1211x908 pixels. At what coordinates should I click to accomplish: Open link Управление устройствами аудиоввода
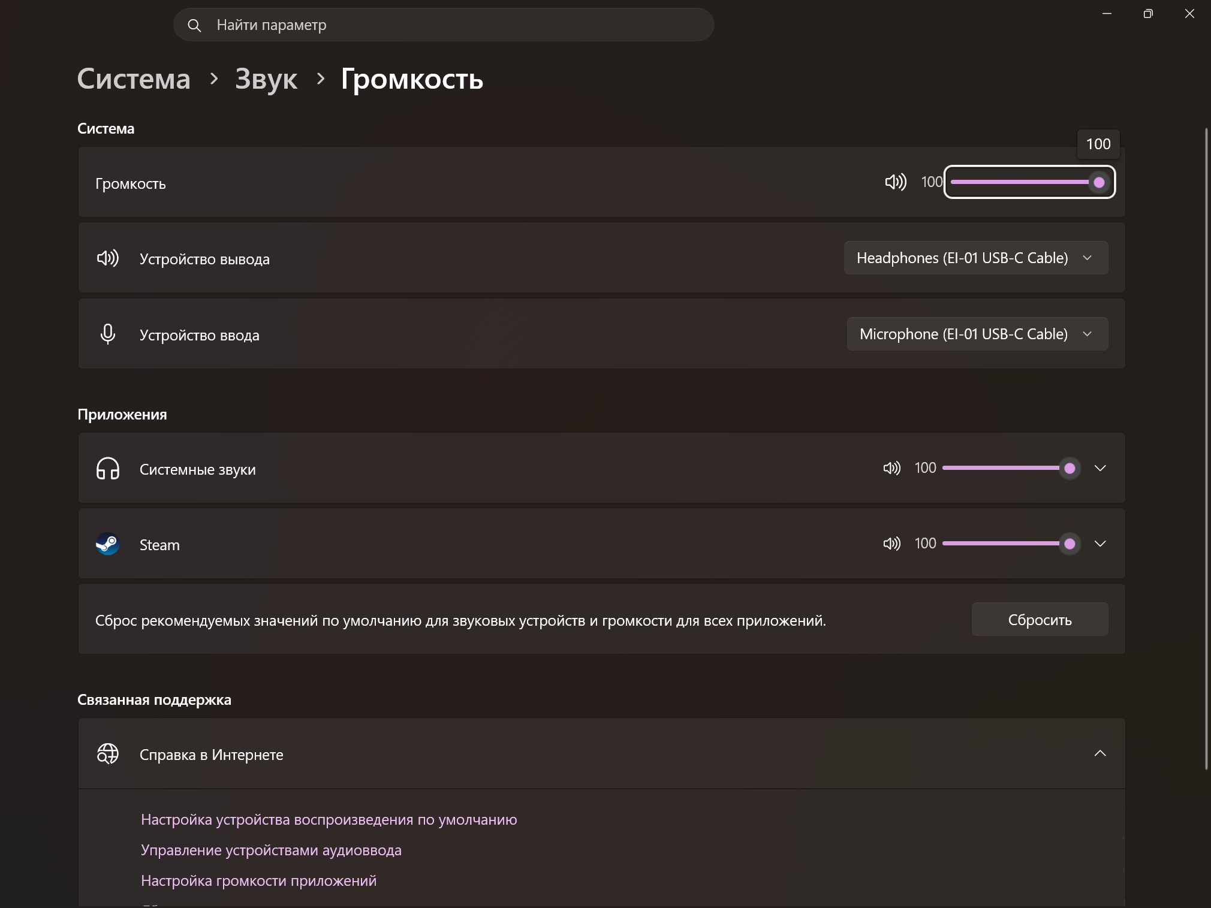[271, 850]
